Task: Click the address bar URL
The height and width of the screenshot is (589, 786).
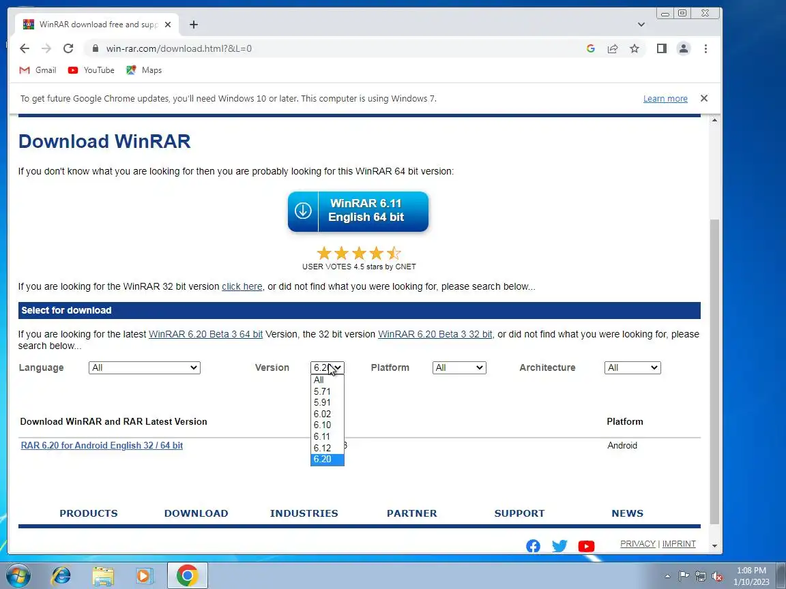Action: click(179, 48)
